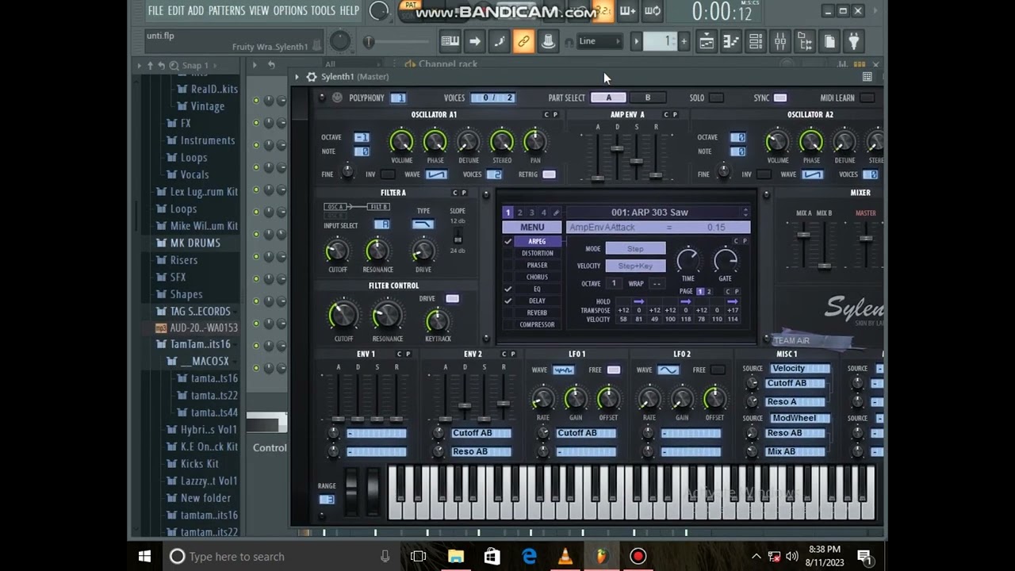The image size is (1015, 571).
Task: Open Windows Start menu
Action: click(144, 556)
